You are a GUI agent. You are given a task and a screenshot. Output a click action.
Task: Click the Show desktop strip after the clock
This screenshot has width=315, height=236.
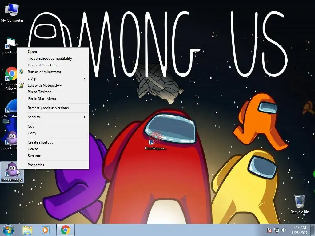point(313,230)
